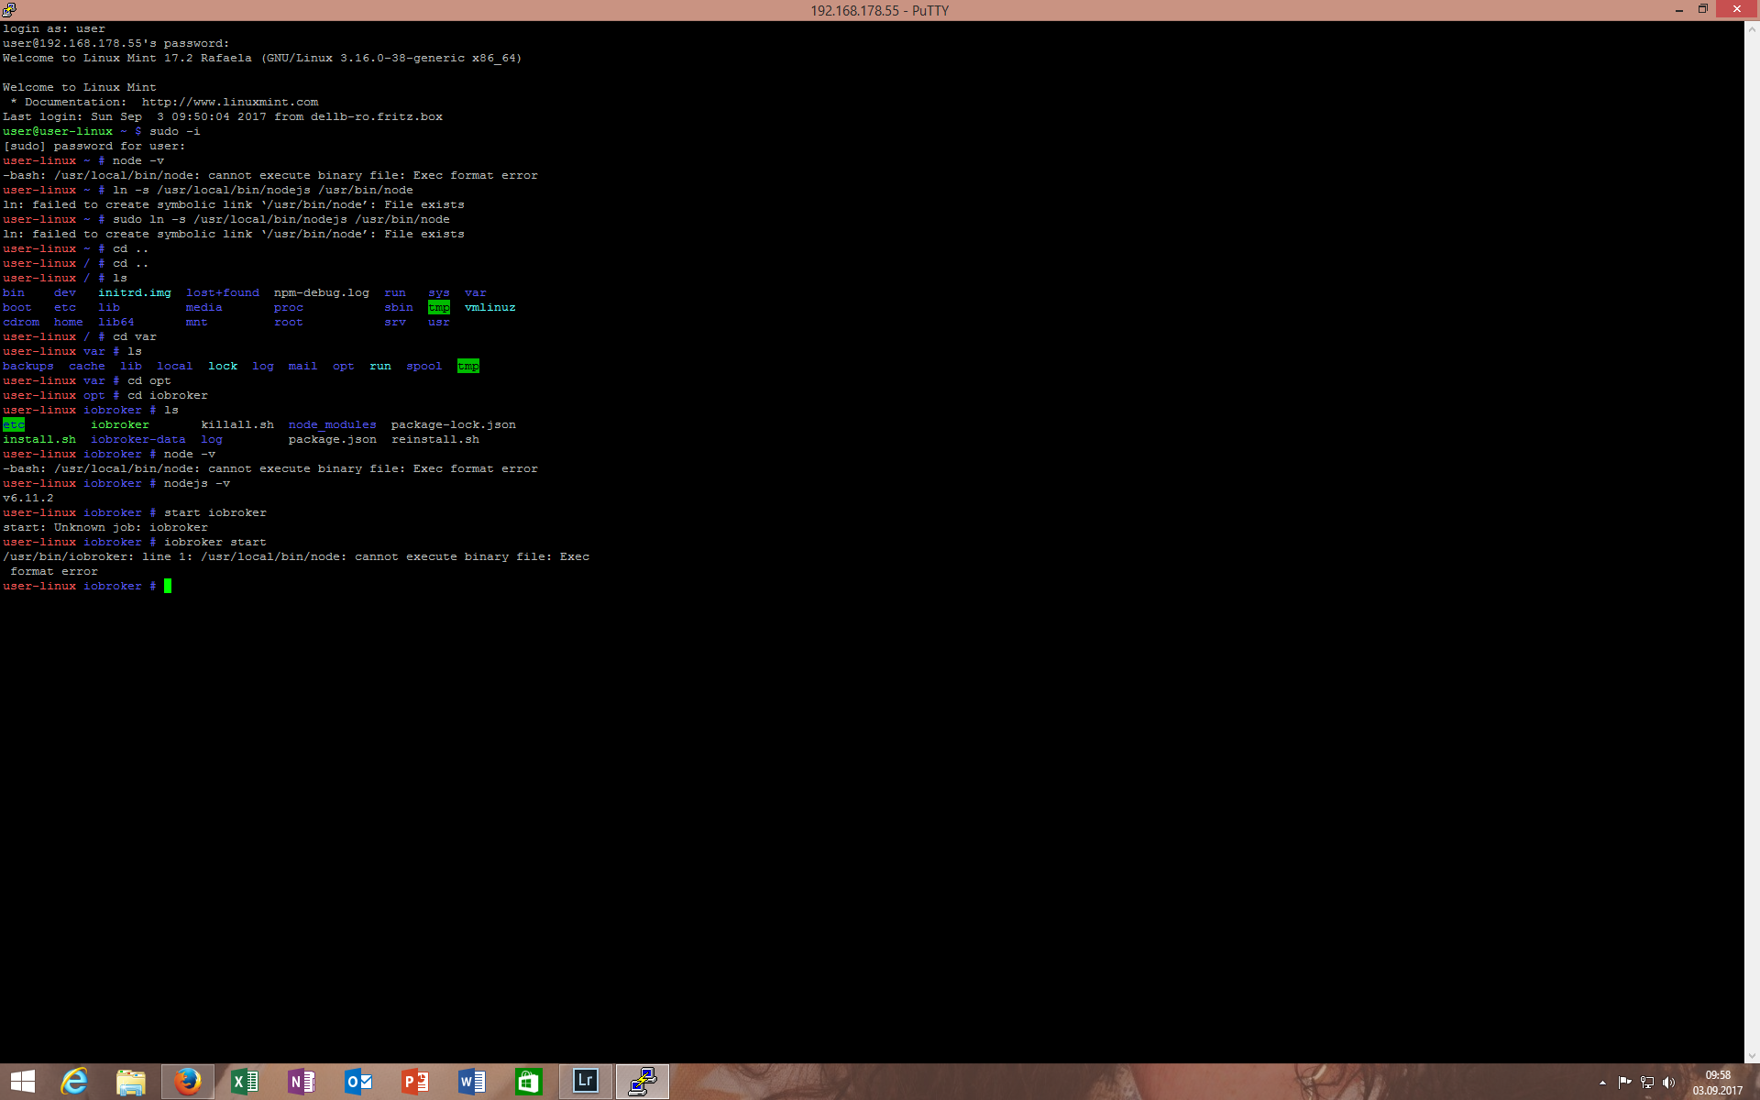Open the Windows Start button
Image resolution: width=1760 pixels, height=1100 pixels.
pos(23,1082)
